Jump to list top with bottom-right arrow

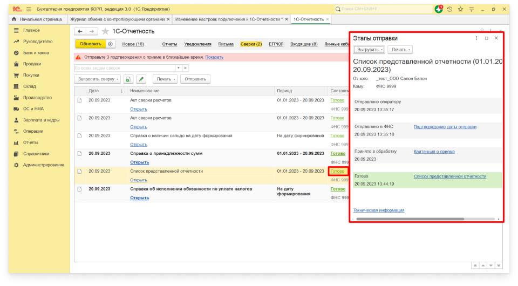point(475,265)
